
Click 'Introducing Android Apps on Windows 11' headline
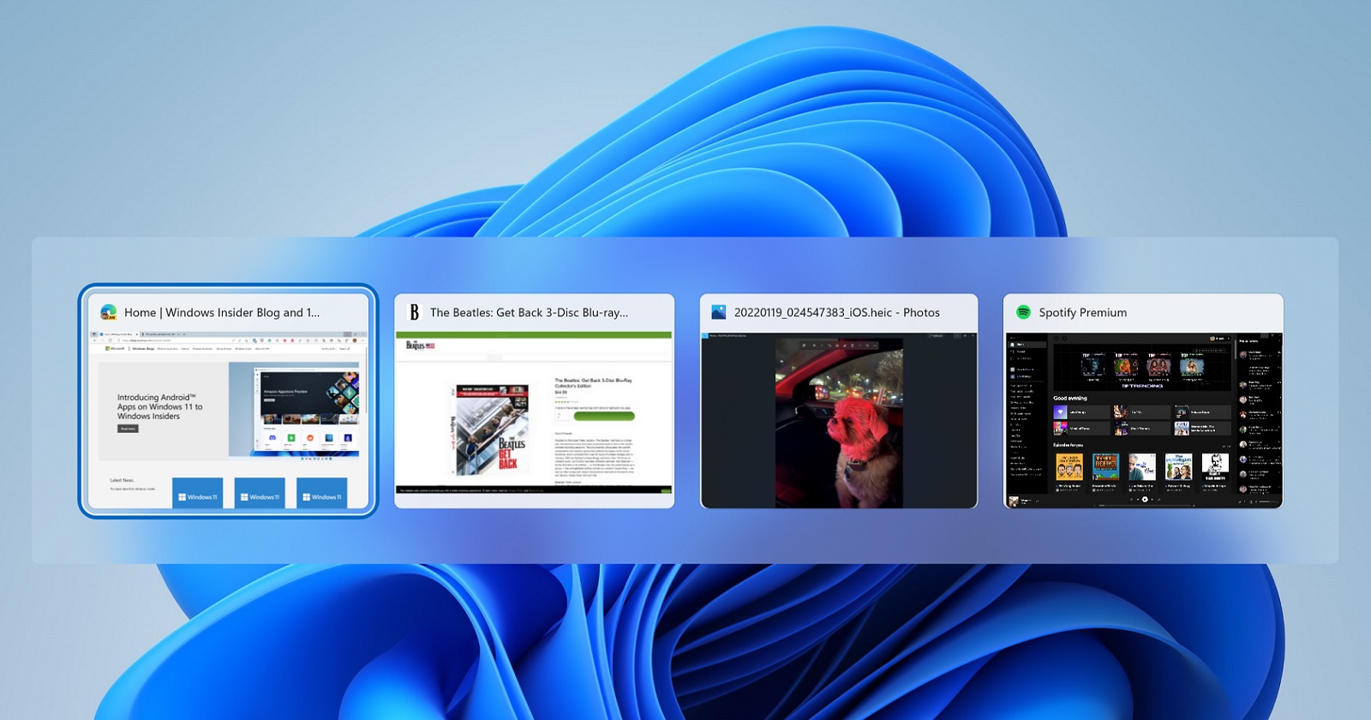click(x=160, y=407)
